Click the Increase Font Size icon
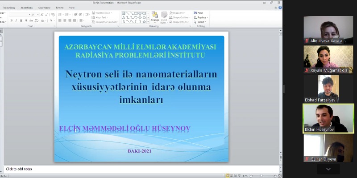357x178 pixels. point(42,15)
